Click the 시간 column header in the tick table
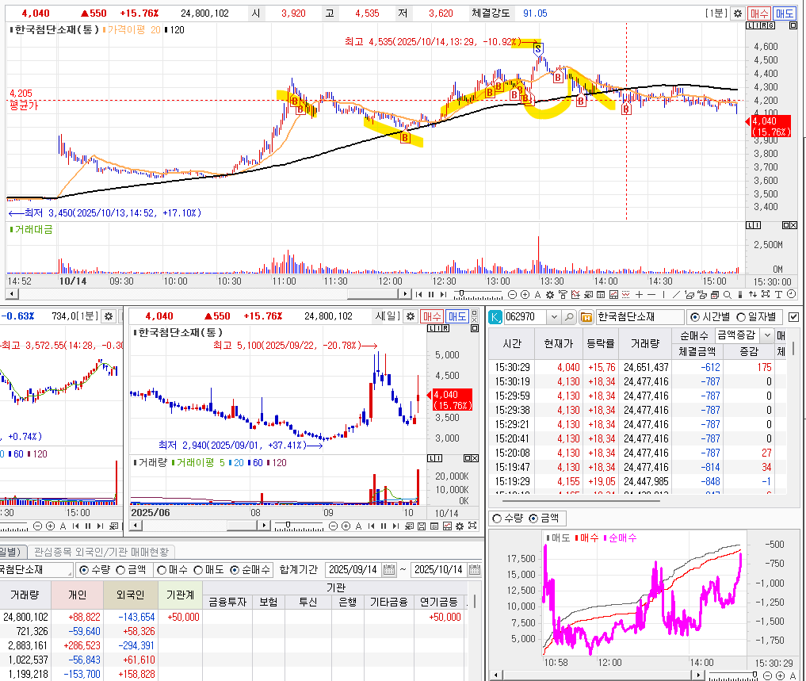The height and width of the screenshot is (681, 806). coord(512,343)
